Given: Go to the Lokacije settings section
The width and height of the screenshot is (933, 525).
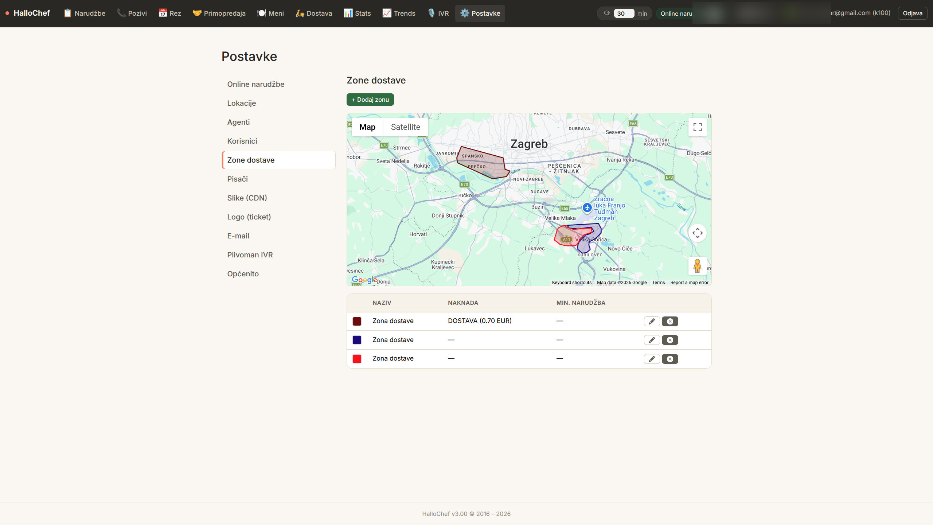Looking at the screenshot, I should [241, 103].
